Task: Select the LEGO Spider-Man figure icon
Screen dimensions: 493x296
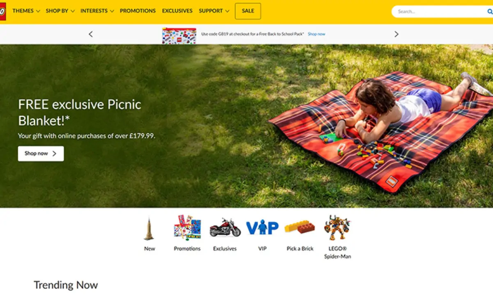Action: pos(337,227)
